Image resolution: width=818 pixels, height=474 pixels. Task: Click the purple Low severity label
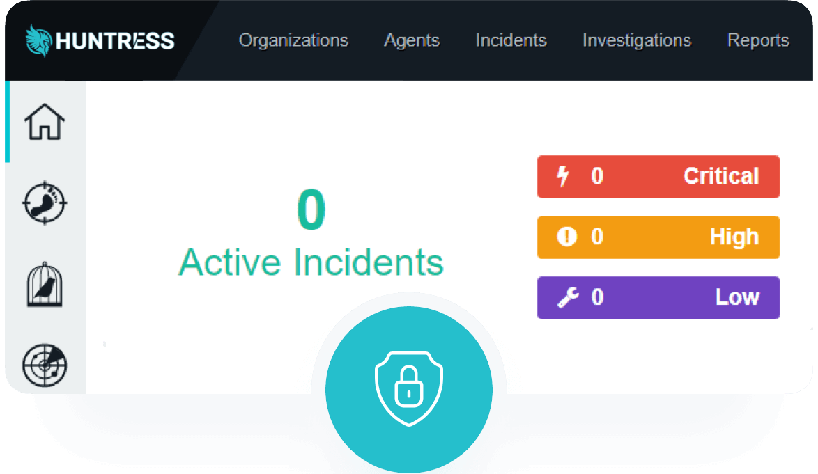pyautogui.click(x=738, y=297)
